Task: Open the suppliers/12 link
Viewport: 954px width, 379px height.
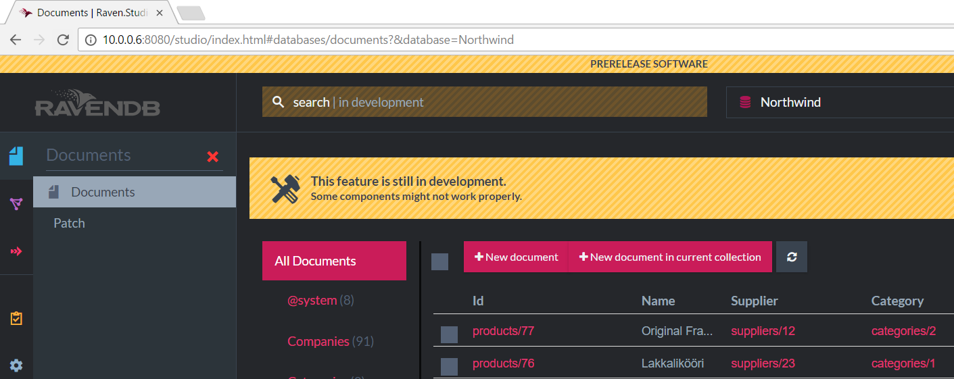Action: (x=763, y=331)
